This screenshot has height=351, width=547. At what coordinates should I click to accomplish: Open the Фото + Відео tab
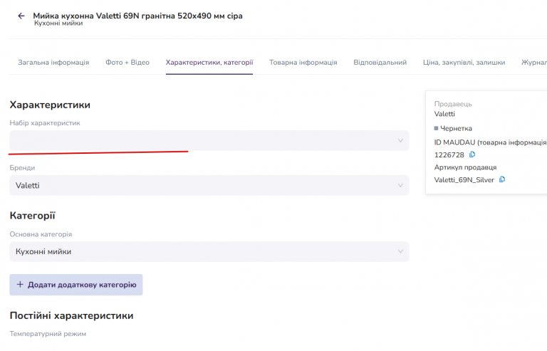127,63
